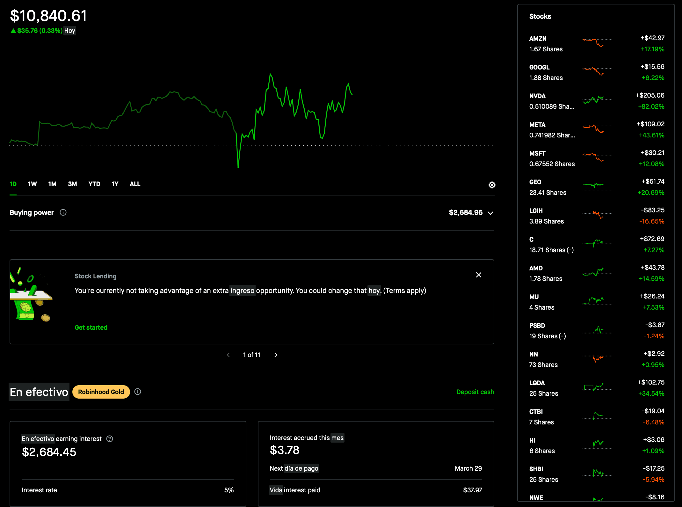Click the MU mini sparkline chart

(597, 301)
